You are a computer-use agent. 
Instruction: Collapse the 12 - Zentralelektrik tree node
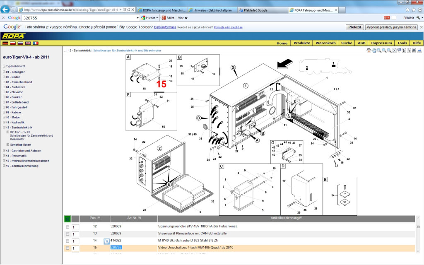(x=4, y=128)
